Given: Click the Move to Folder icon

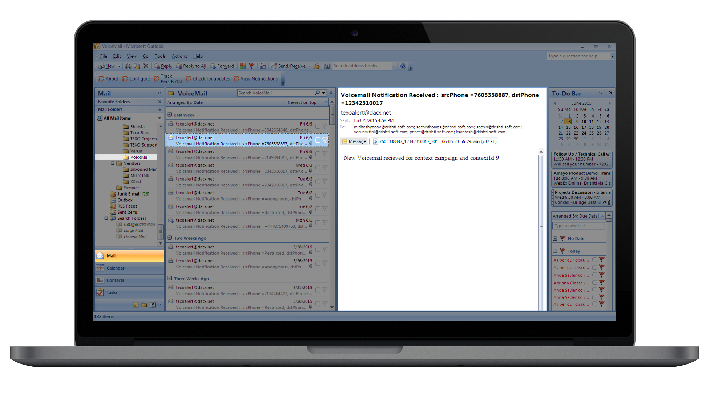Looking at the screenshot, I should point(137,66).
